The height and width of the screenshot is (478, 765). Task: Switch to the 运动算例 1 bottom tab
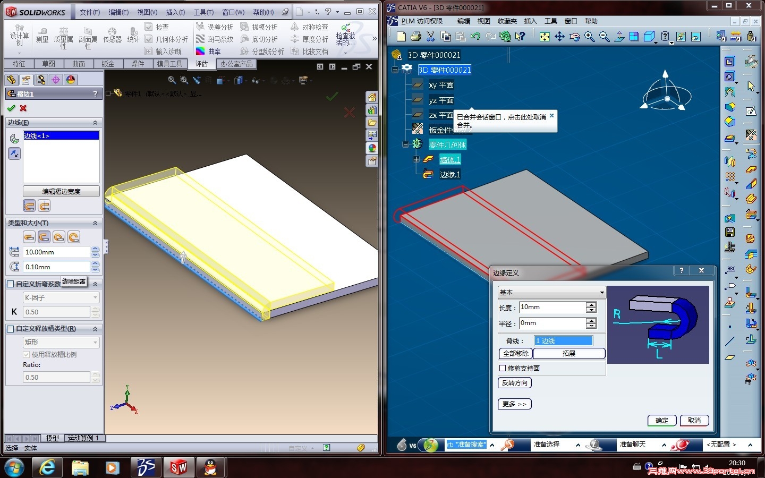click(x=83, y=438)
